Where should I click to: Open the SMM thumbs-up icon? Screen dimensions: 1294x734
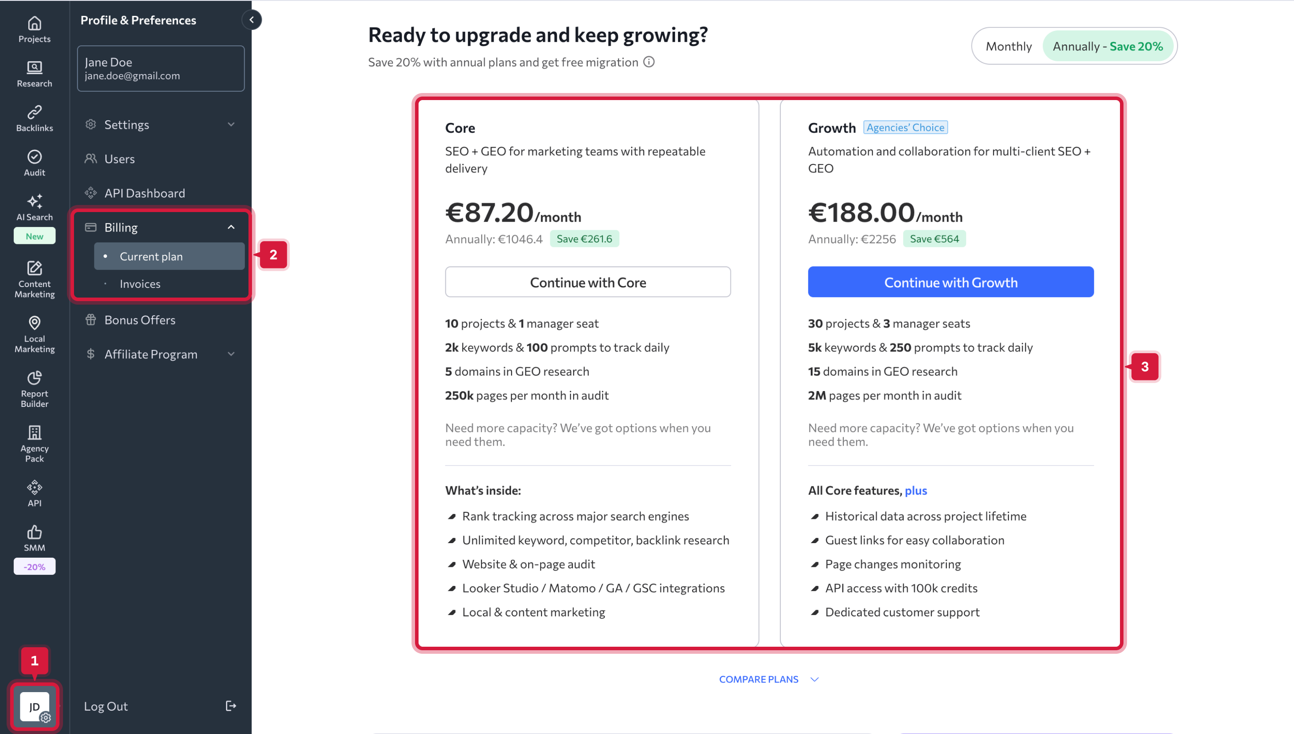click(34, 532)
